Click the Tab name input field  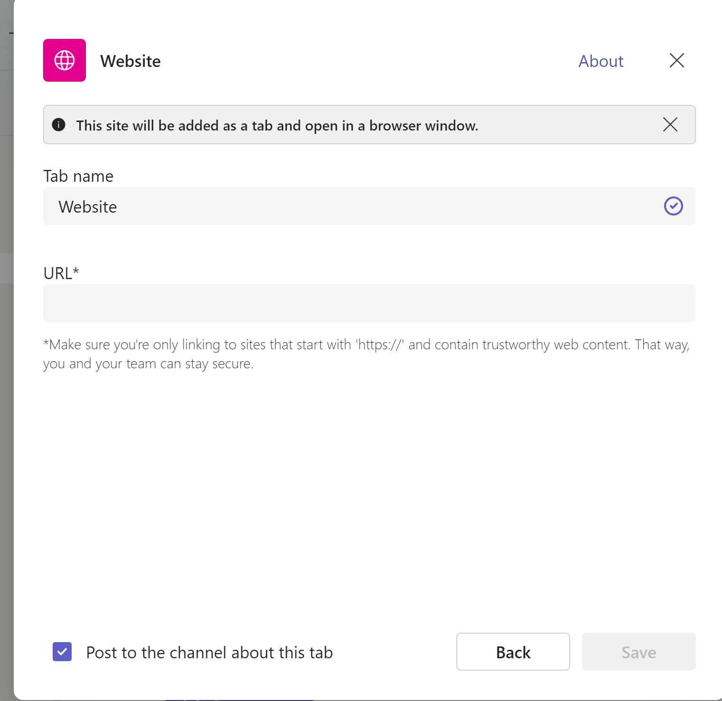coord(369,206)
